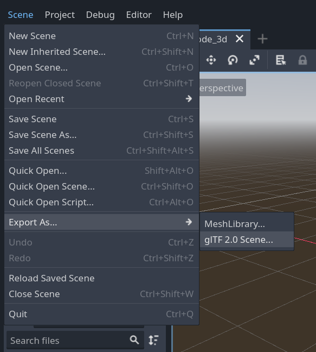The height and width of the screenshot is (352, 316).
Task: Click the list selectable nodes icon
Action: [x=281, y=60]
